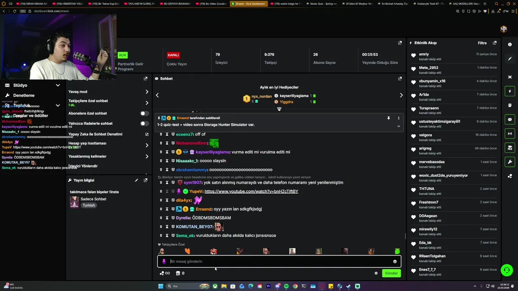Viewport: 518px width, 291px height.
Task: Open pinned message three-dot menu
Action: point(399,118)
